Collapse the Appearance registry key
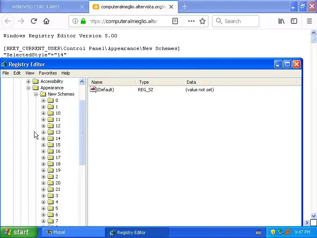The height and width of the screenshot is (238, 317). [x=28, y=88]
